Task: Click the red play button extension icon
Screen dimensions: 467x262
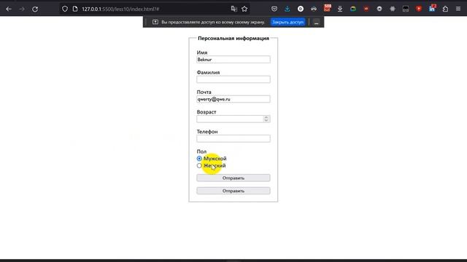Action: (419, 9)
